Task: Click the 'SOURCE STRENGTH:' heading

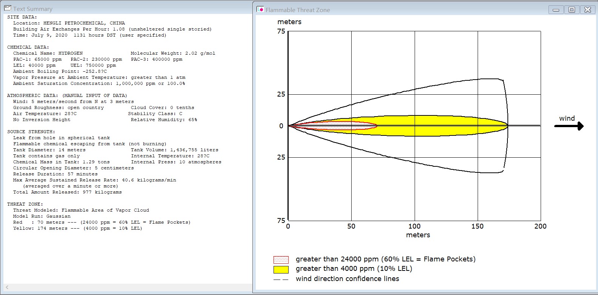Action: click(x=31, y=132)
